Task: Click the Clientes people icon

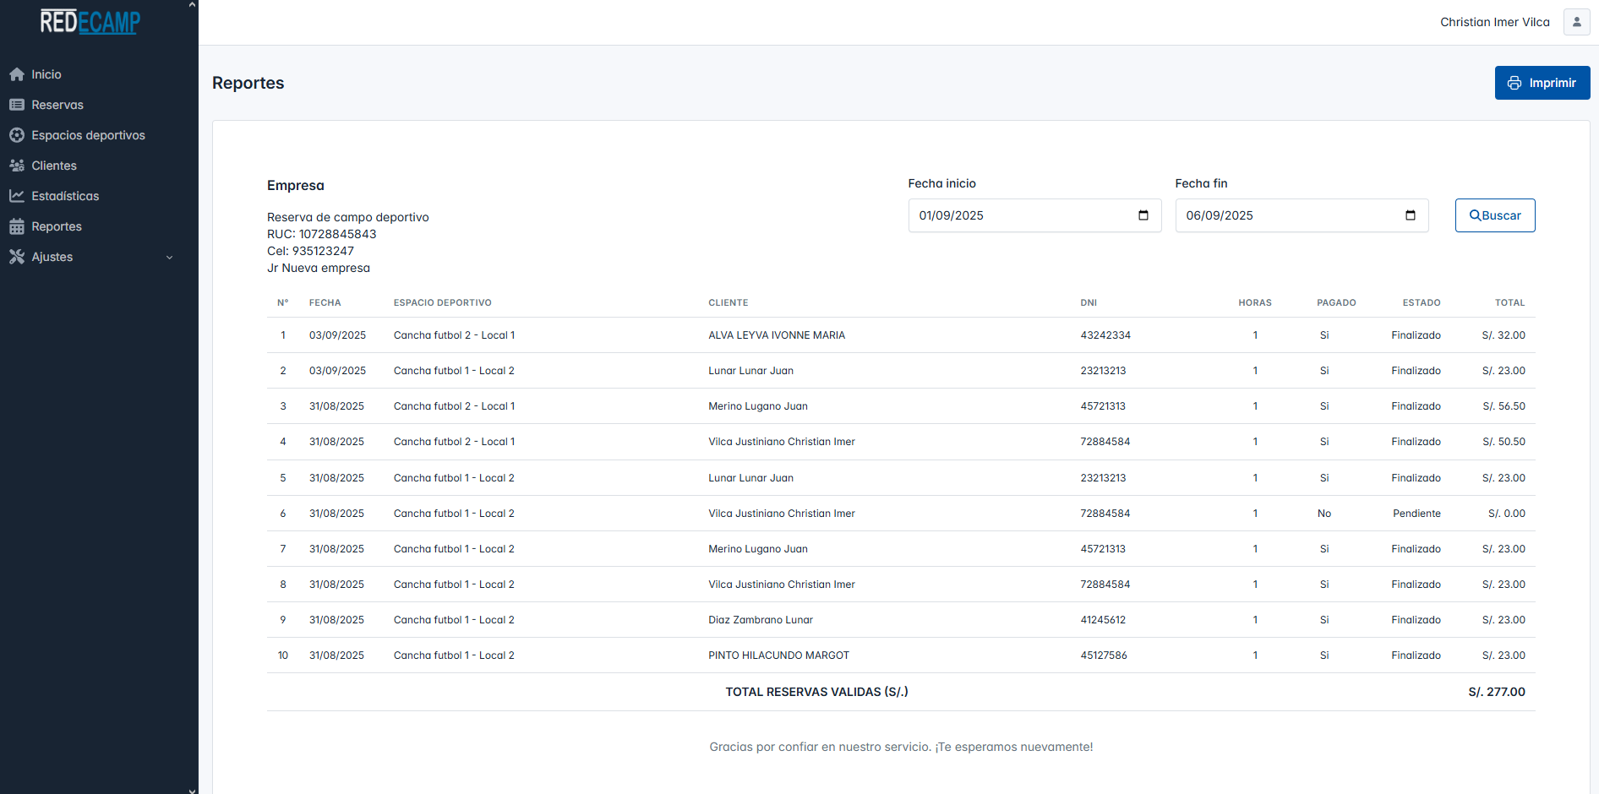Action: point(17,166)
